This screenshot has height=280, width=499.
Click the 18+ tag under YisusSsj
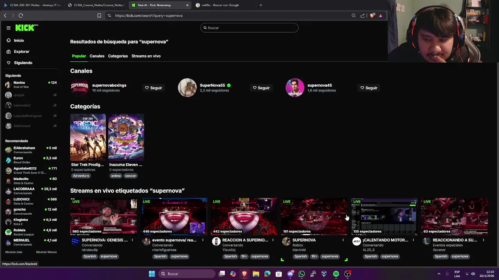click(244, 256)
